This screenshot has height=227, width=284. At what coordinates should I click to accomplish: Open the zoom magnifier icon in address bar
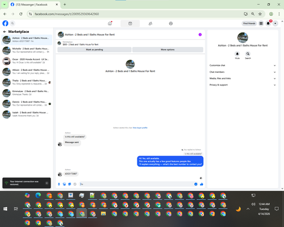click(x=253, y=14)
